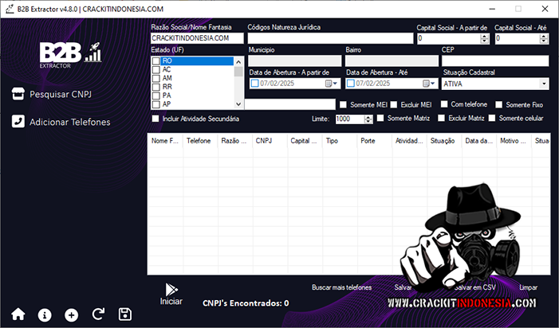Open the info icon at bottom left

pos(45,314)
